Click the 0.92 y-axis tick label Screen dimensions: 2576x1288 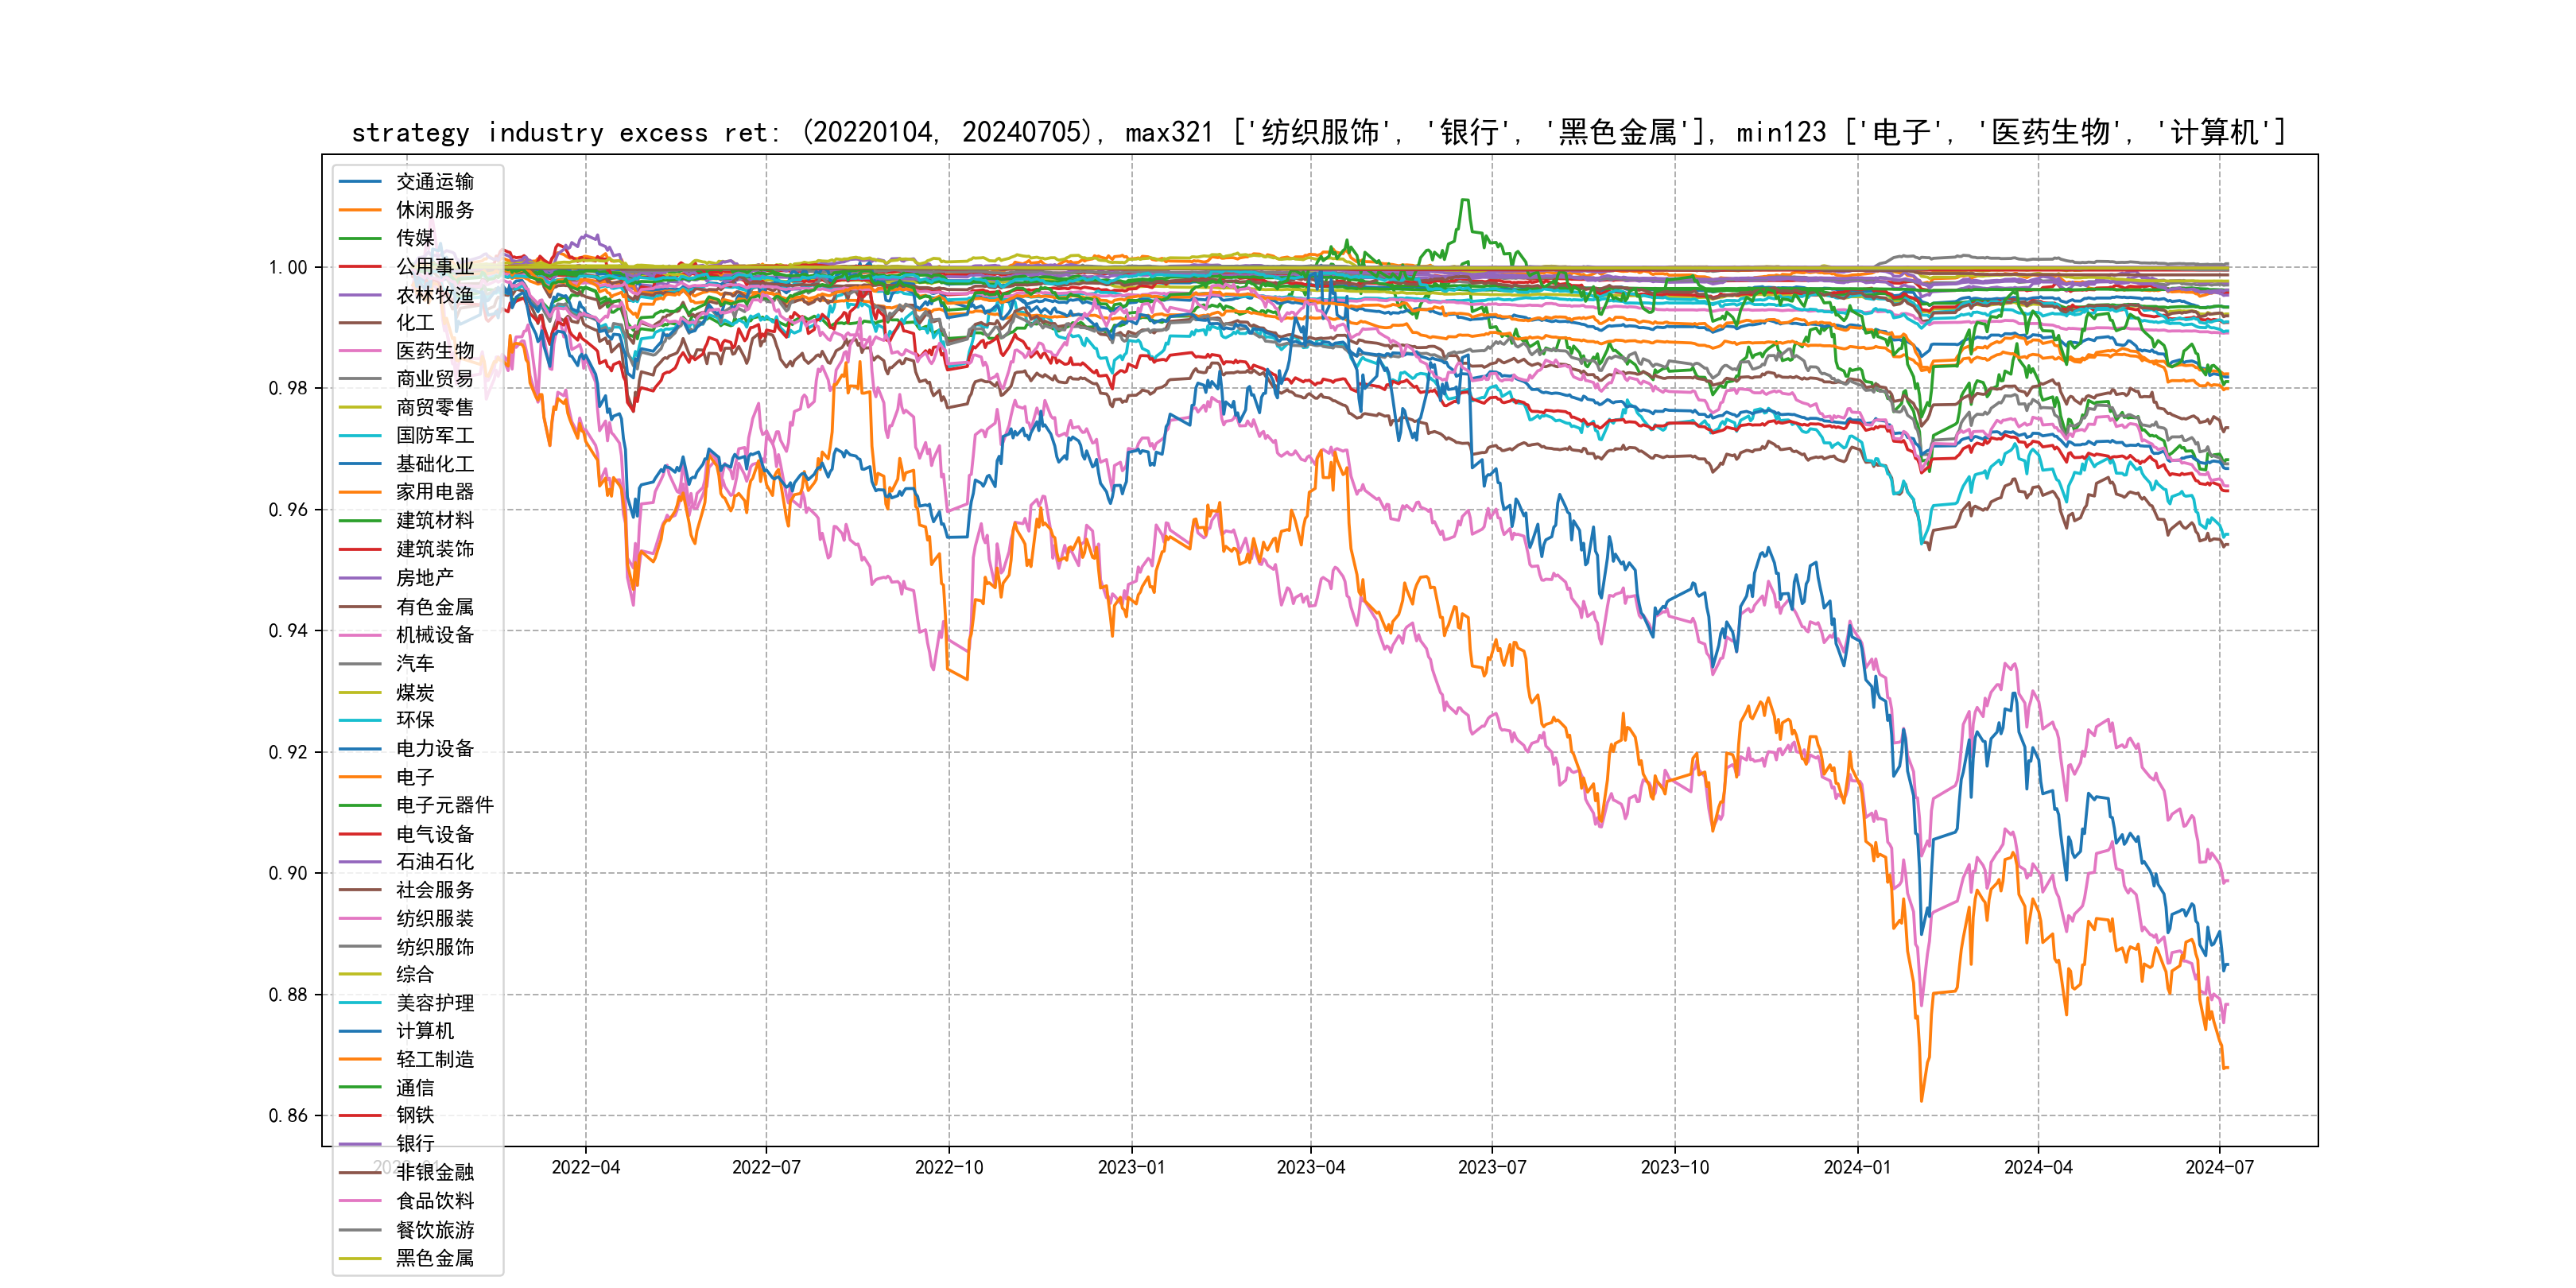[288, 752]
